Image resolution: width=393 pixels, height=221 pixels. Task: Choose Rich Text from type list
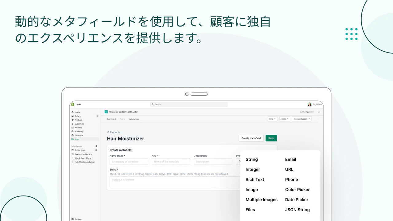[x=255, y=180]
